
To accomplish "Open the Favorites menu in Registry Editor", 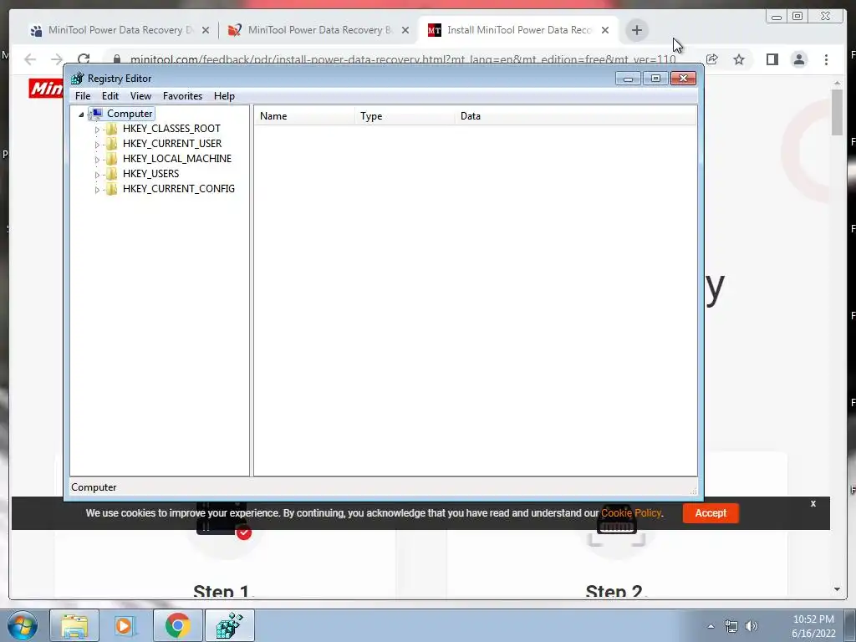I will click(182, 96).
